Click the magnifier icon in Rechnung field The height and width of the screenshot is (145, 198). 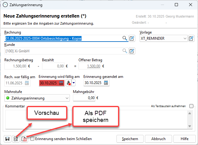[x=125, y=38]
